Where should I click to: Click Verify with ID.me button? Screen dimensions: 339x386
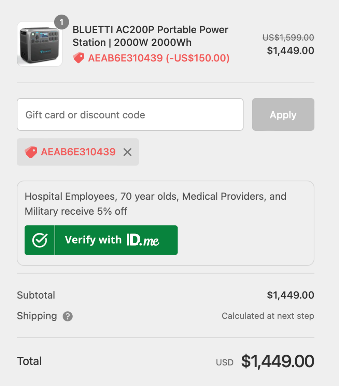101,240
